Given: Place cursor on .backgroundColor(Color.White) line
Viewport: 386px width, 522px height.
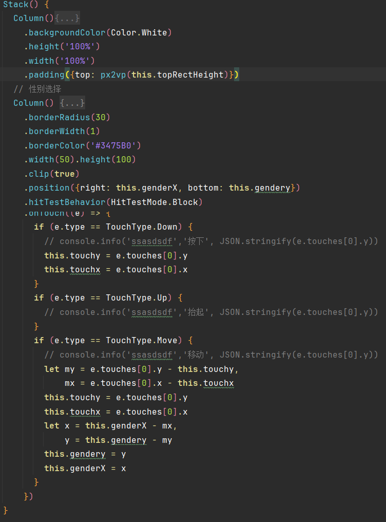Looking at the screenshot, I should [98, 33].
